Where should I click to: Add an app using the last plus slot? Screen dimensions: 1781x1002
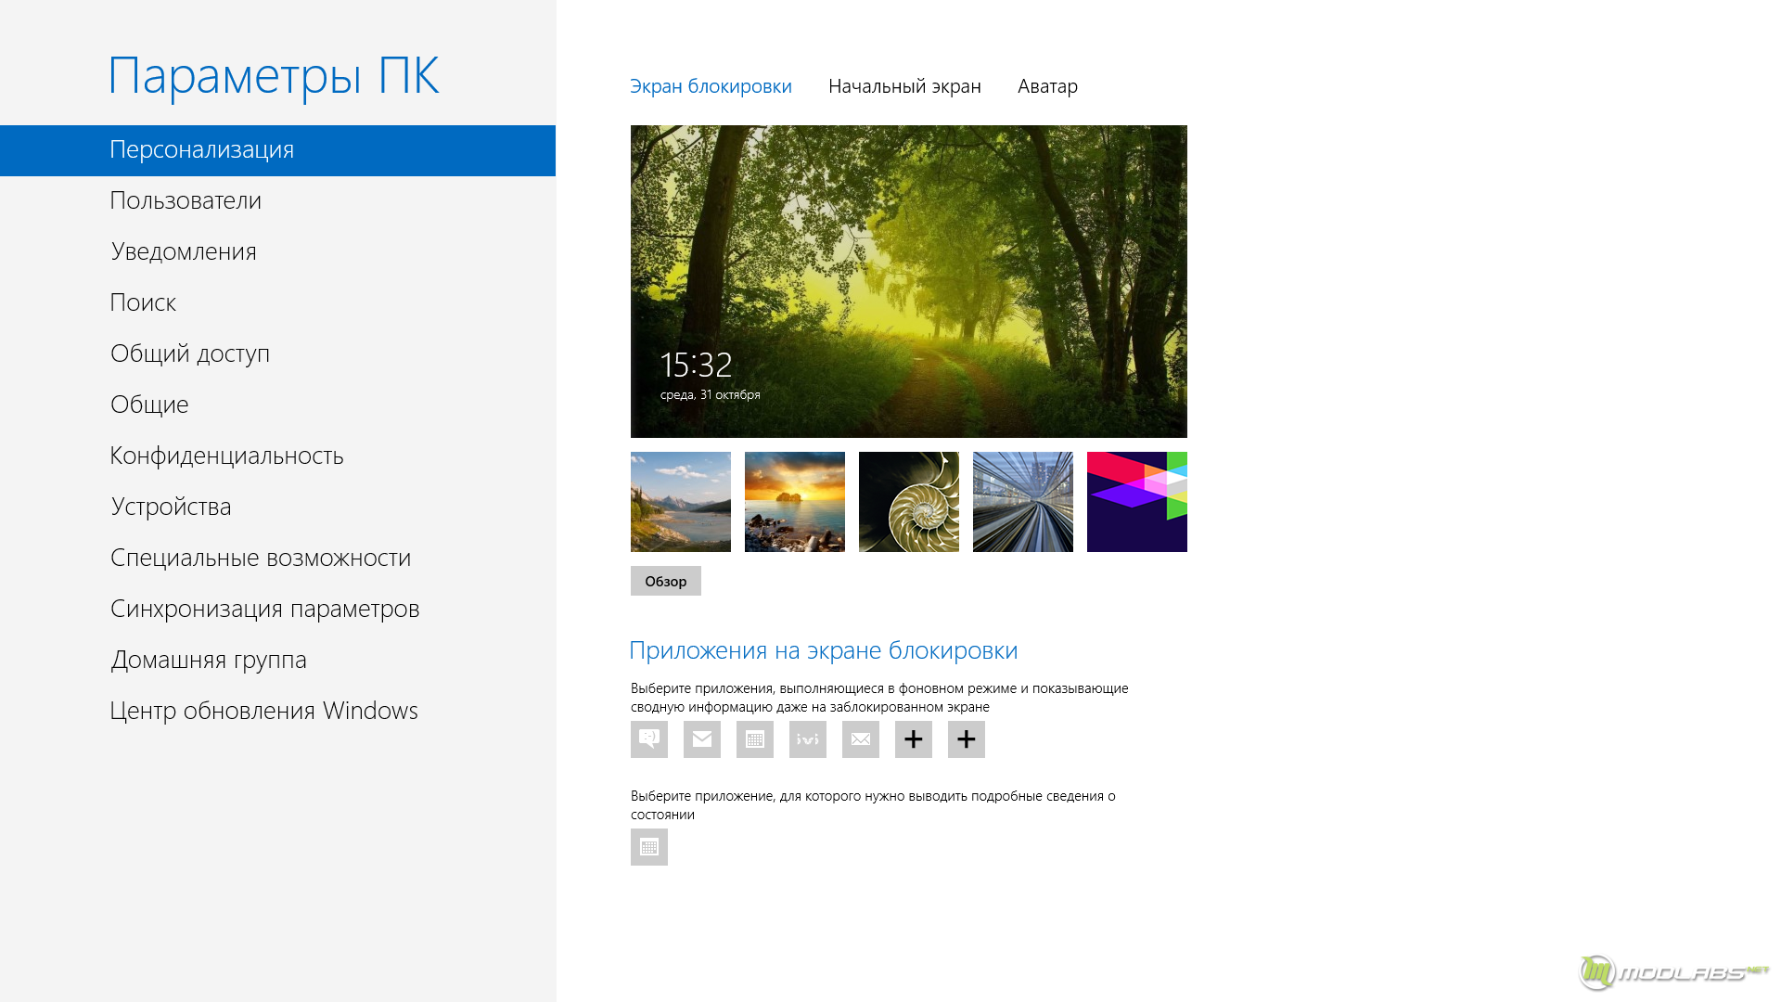(x=967, y=739)
